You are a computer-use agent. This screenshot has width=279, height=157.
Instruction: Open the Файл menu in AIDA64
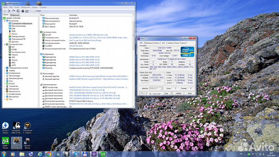5,7
